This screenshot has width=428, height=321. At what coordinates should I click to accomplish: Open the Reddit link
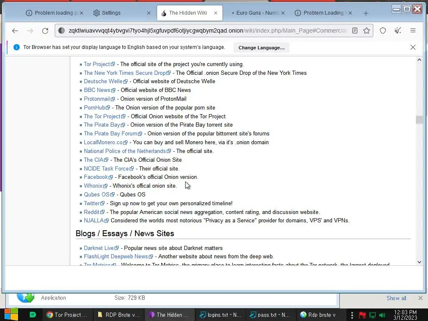click(94, 212)
